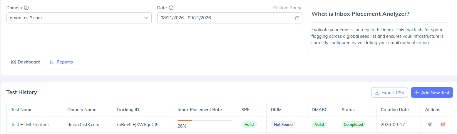Click the domain dropdown chevron arrow
Screen dimensions: 457x134
pos(146,18)
